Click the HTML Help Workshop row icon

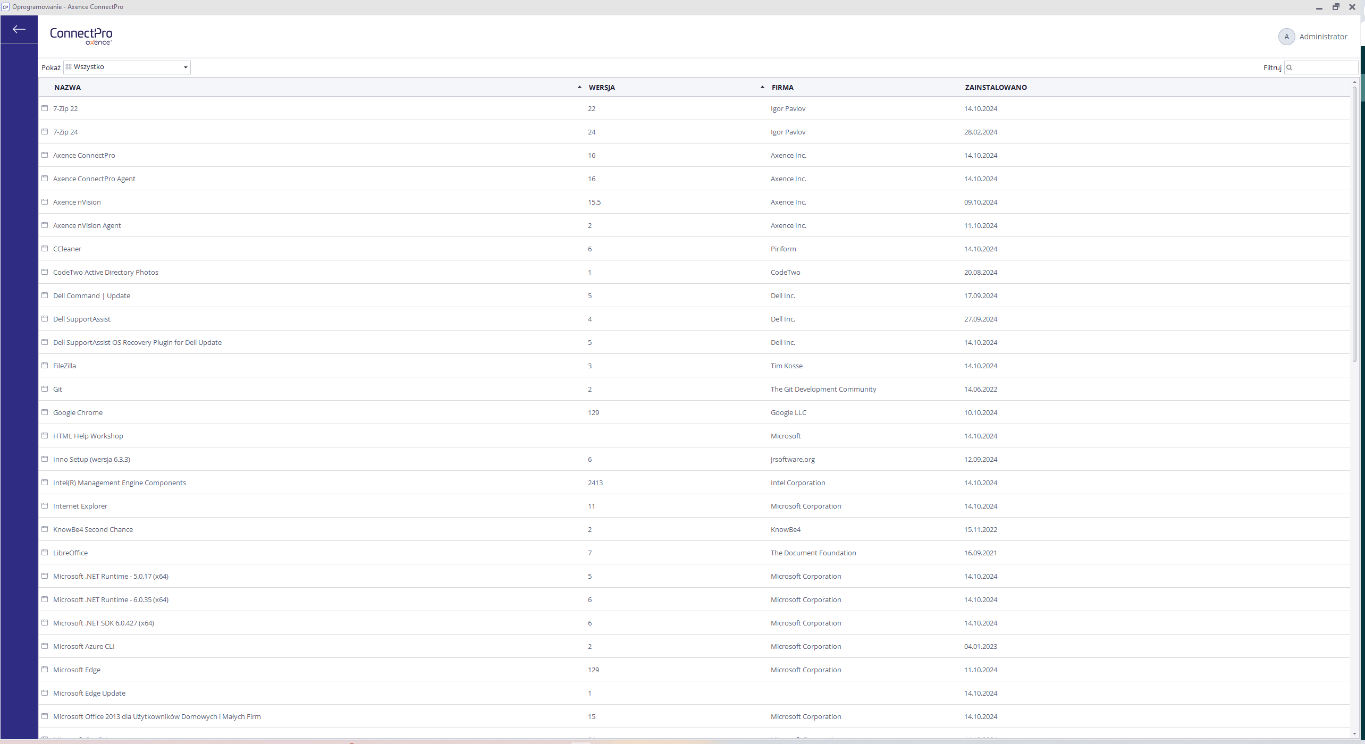45,436
